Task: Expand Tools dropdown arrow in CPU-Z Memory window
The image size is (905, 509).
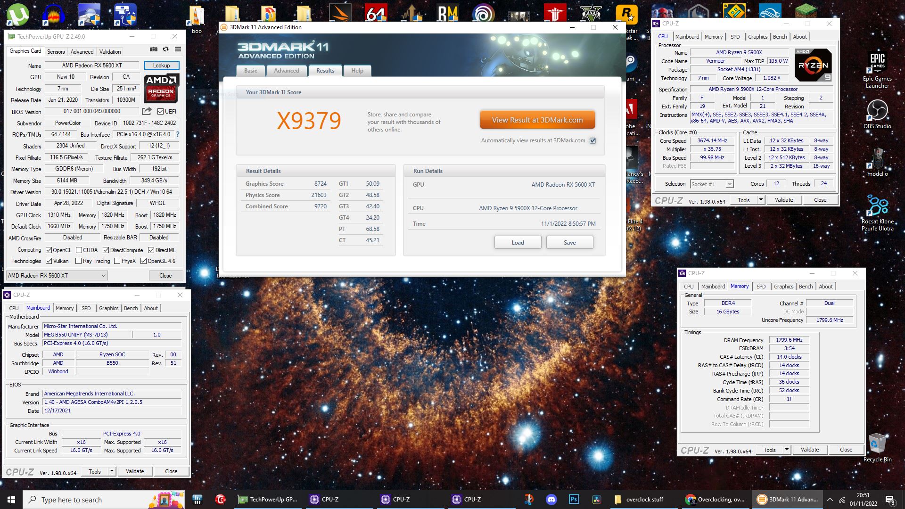Action: pos(786,450)
